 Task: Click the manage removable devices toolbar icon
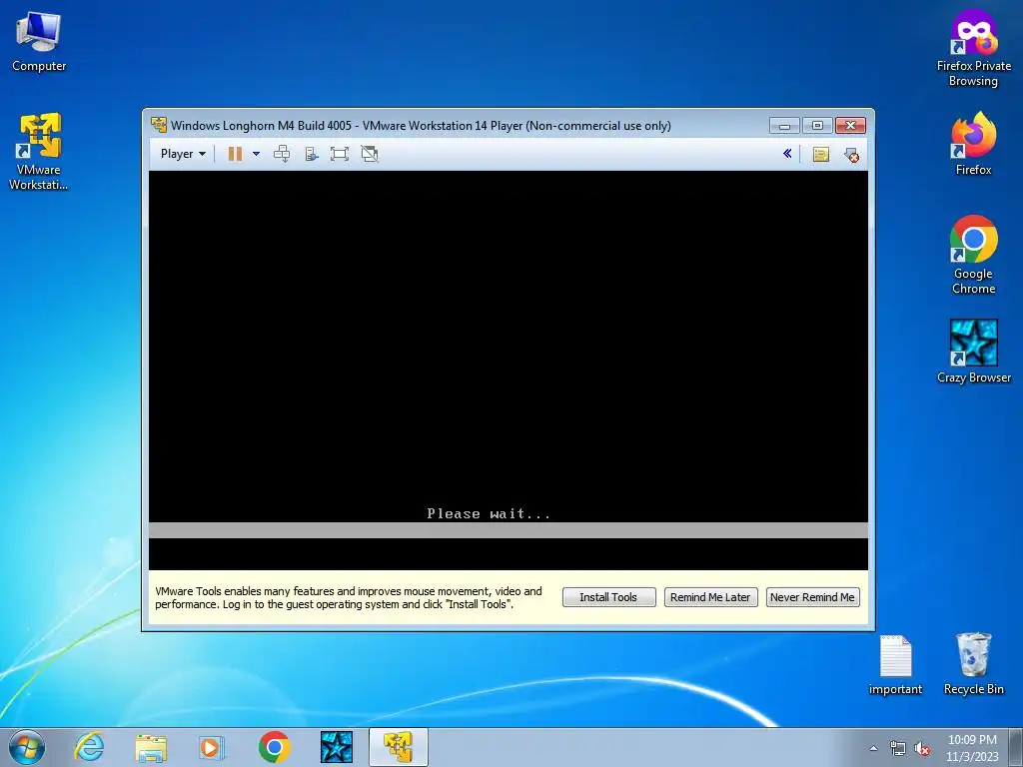(312, 154)
